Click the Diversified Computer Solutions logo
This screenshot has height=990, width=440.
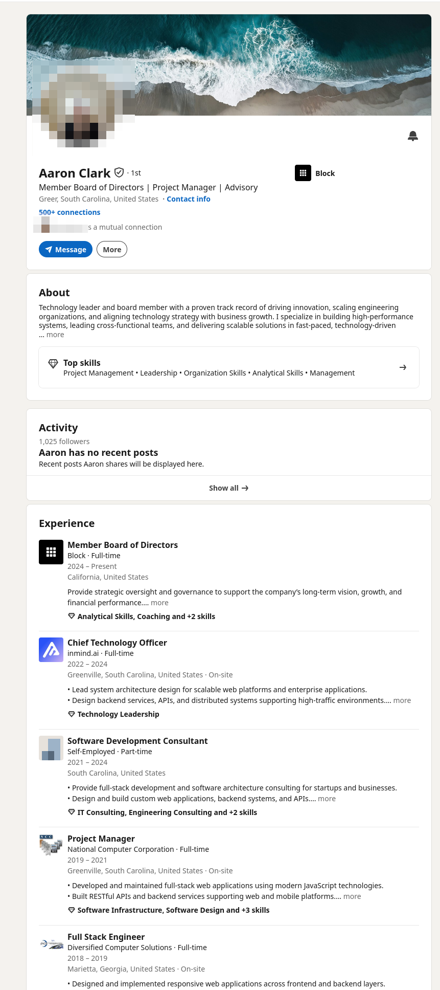[x=51, y=944]
